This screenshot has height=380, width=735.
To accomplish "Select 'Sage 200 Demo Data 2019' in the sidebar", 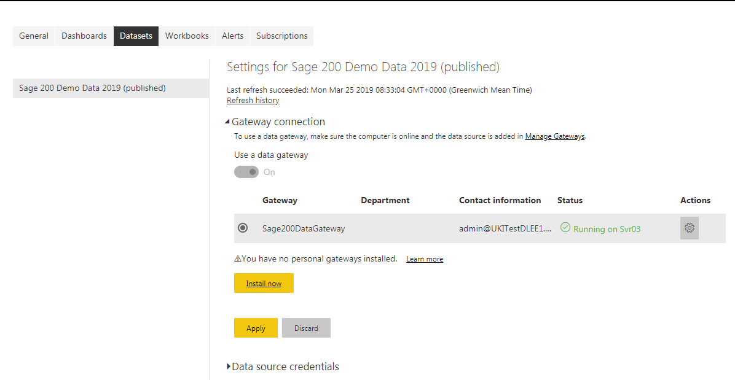I will point(92,88).
